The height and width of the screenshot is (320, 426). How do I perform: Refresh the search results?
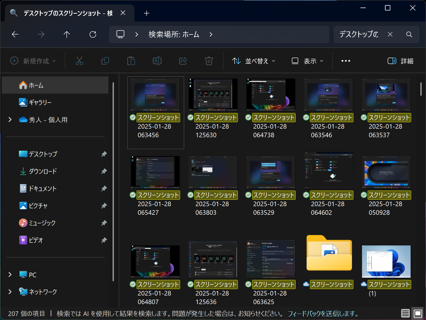click(93, 34)
